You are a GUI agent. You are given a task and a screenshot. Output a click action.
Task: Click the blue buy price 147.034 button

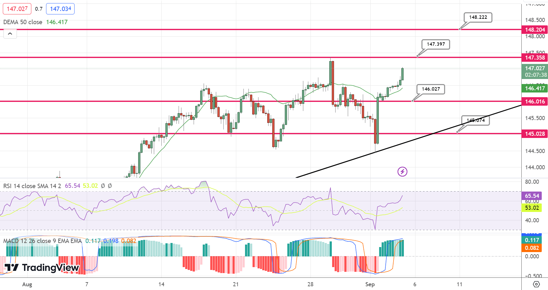pyautogui.click(x=60, y=9)
